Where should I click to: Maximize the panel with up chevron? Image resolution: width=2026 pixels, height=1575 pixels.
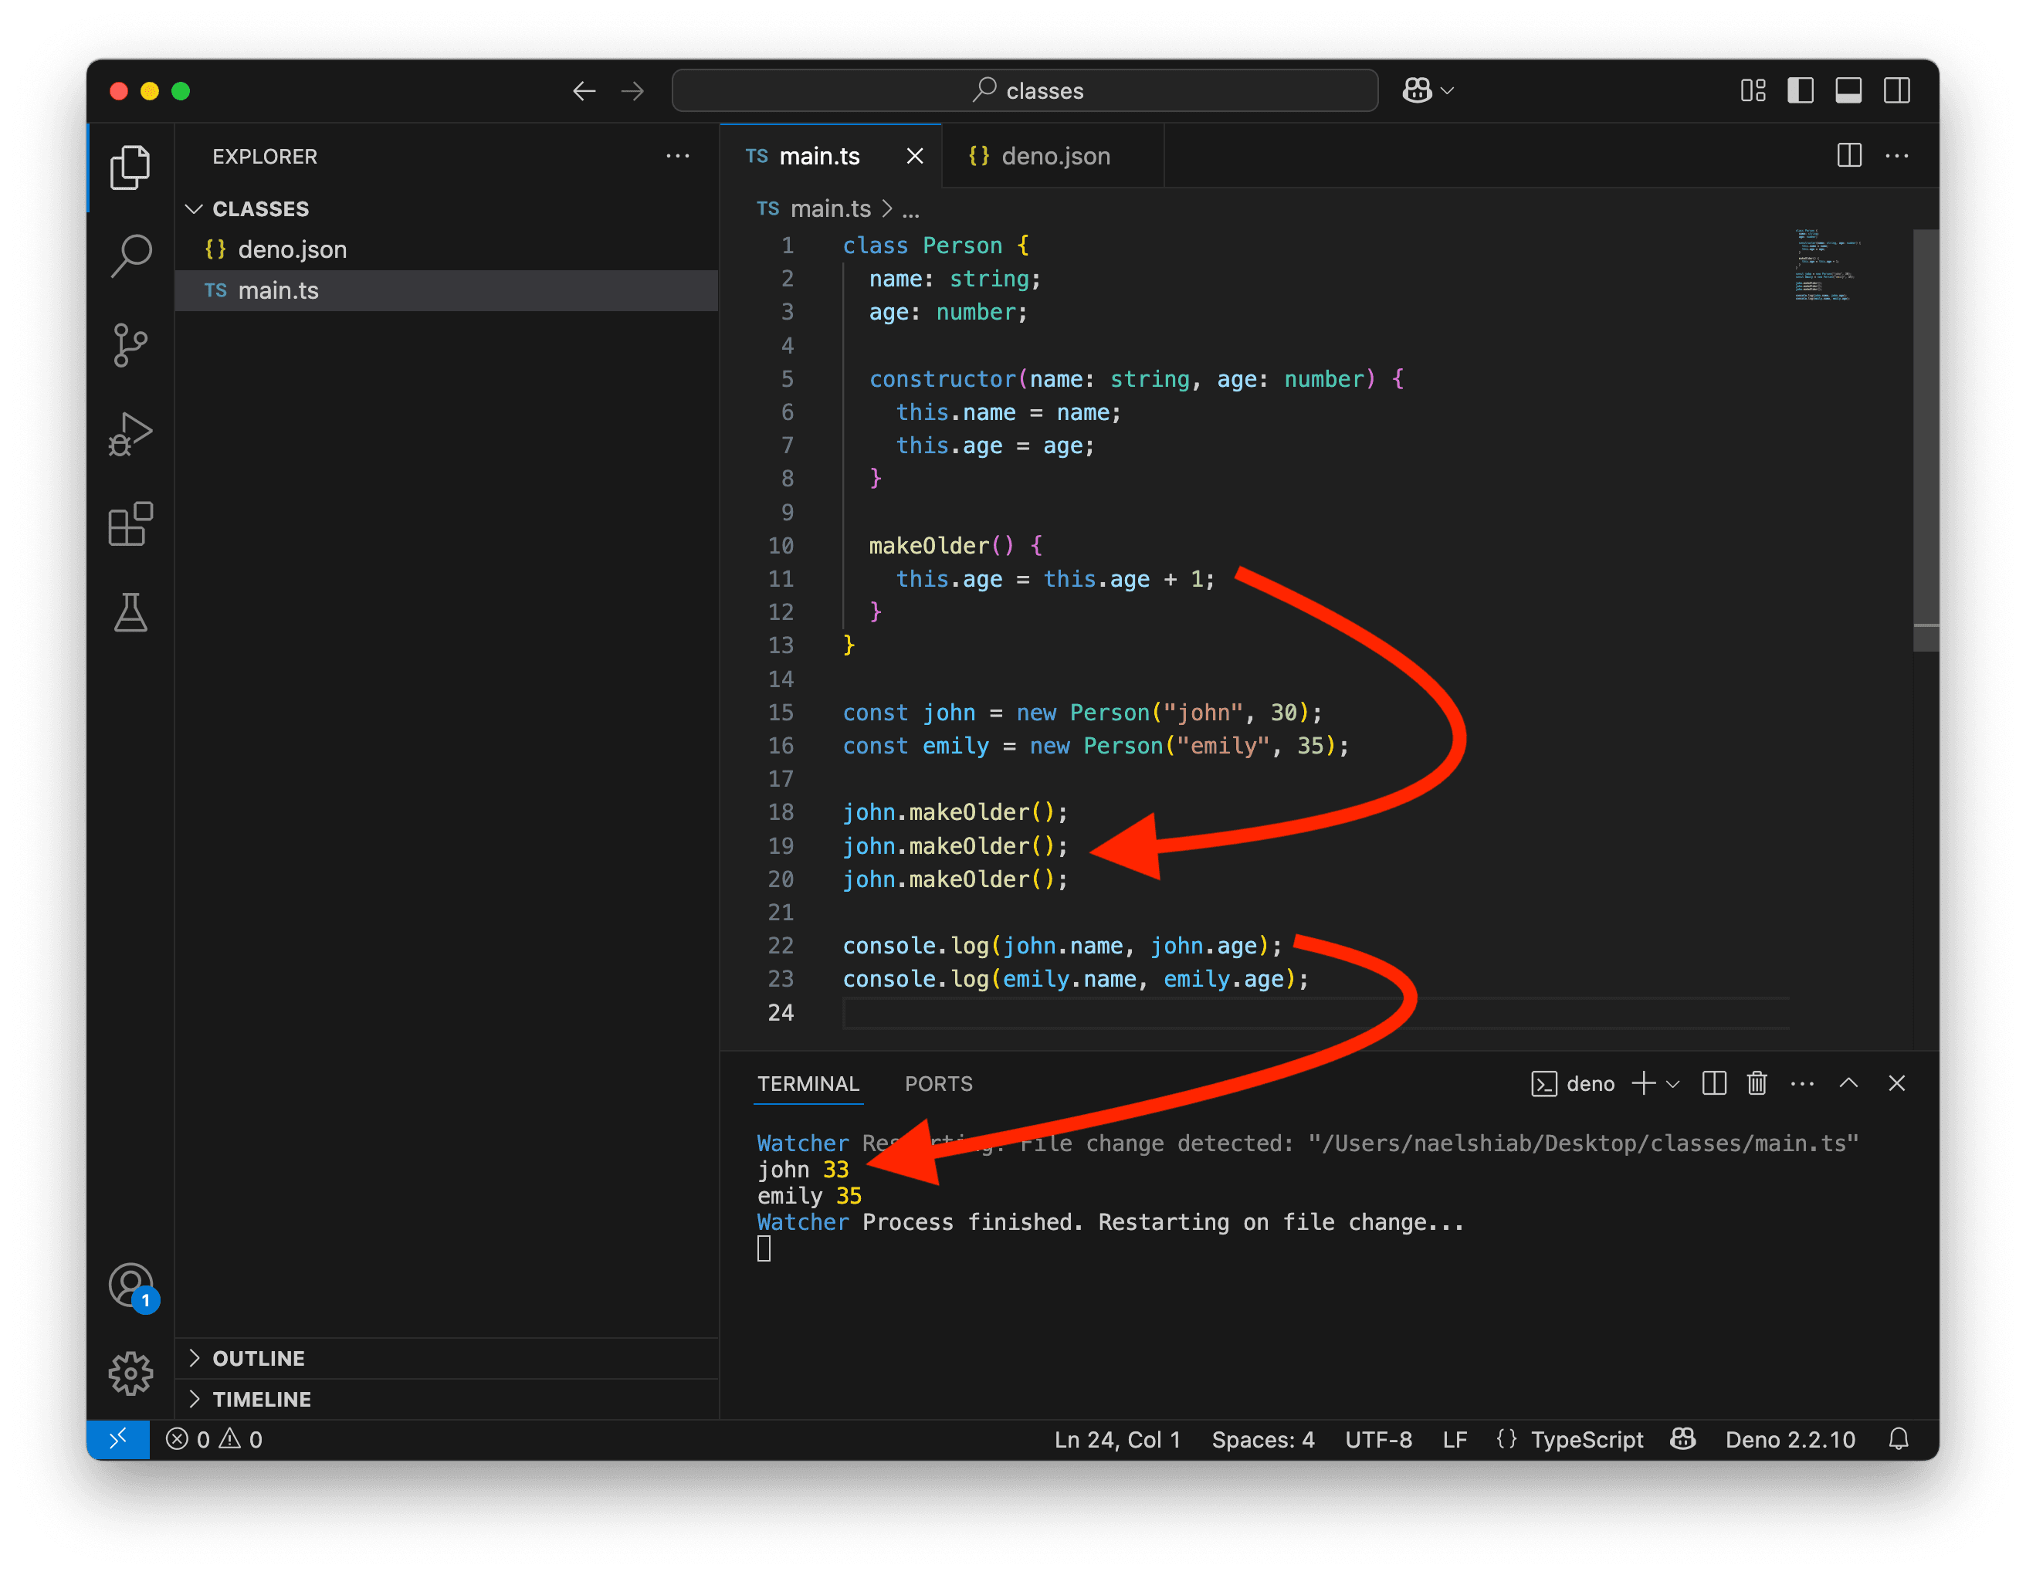click(x=1848, y=1083)
